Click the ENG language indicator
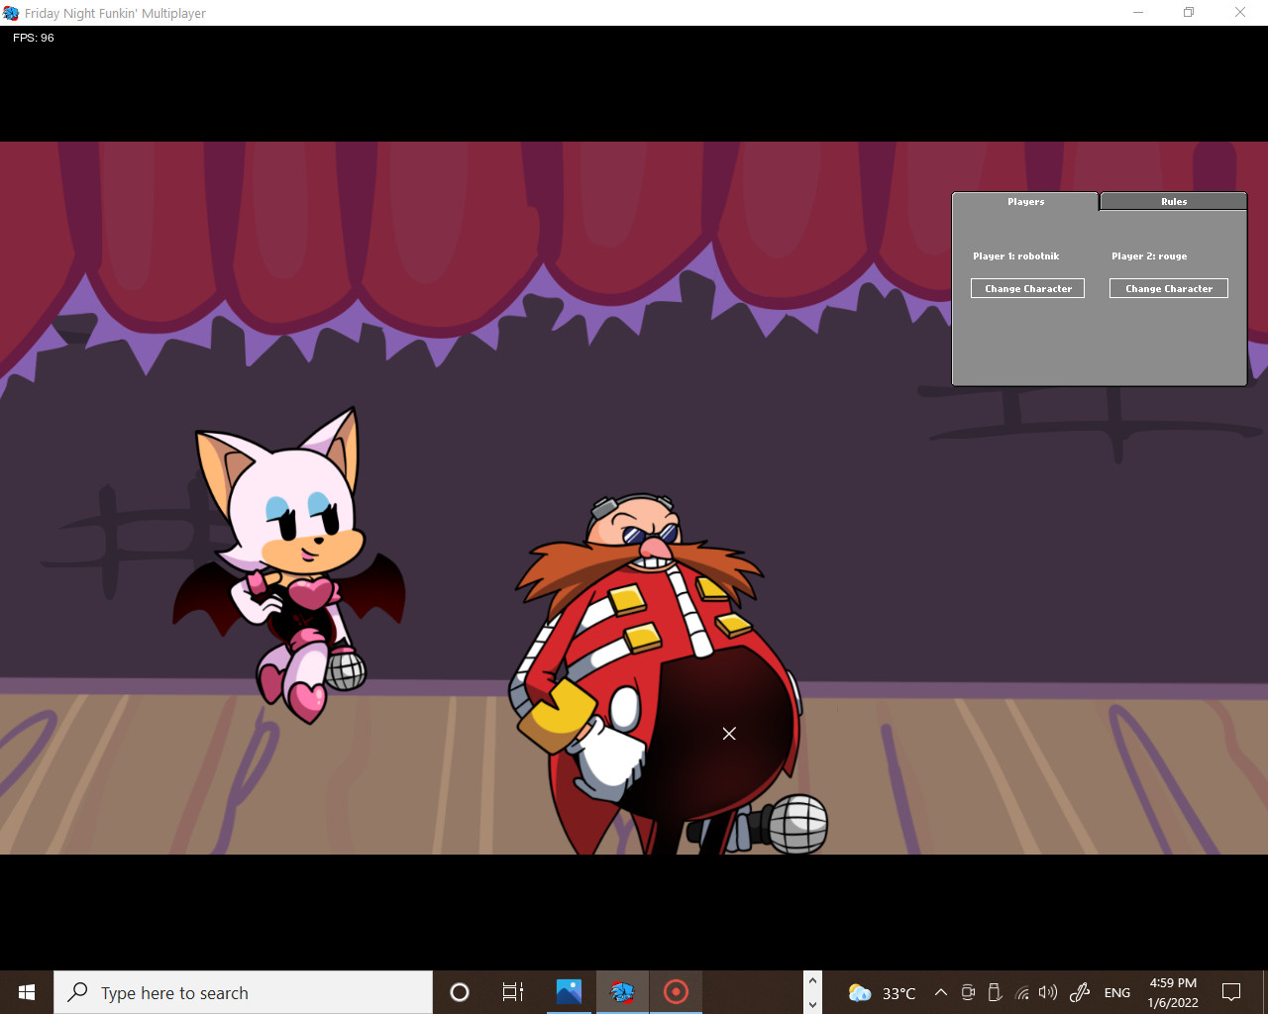Image resolution: width=1268 pixels, height=1014 pixels. coord(1116,992)
